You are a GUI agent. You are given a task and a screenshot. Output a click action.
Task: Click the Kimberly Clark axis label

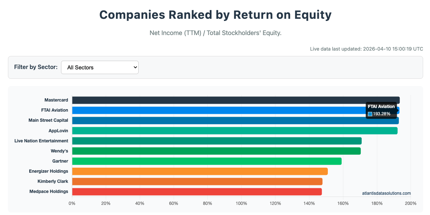tap(53, 181)
